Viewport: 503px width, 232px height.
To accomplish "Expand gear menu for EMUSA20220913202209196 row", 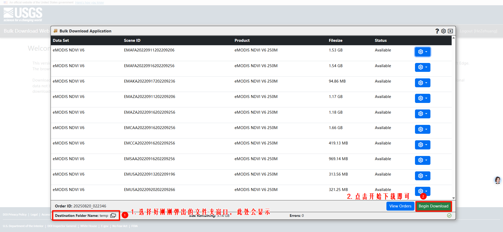I will point(423,176).
